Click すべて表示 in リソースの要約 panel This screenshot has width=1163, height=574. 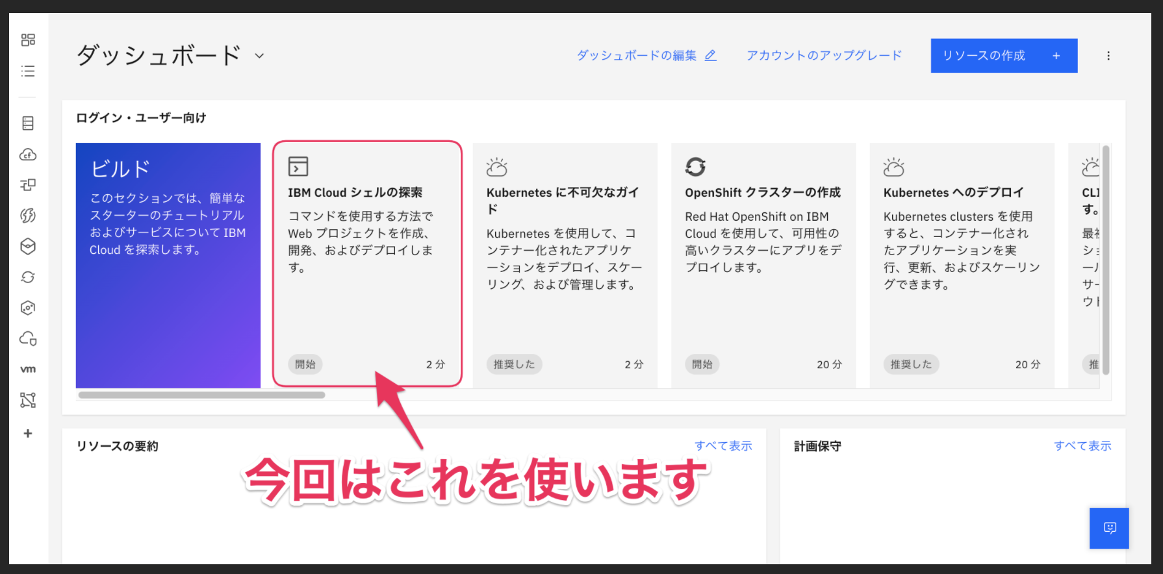tap(723, 446)
